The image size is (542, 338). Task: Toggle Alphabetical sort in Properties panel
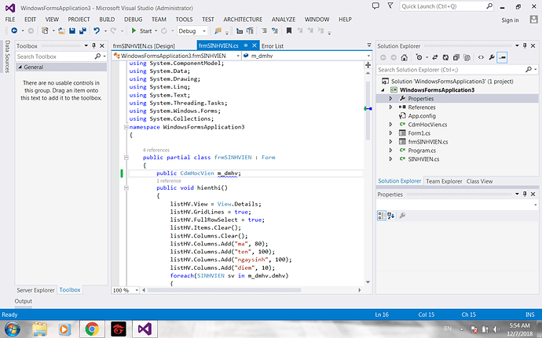(391, 215)
